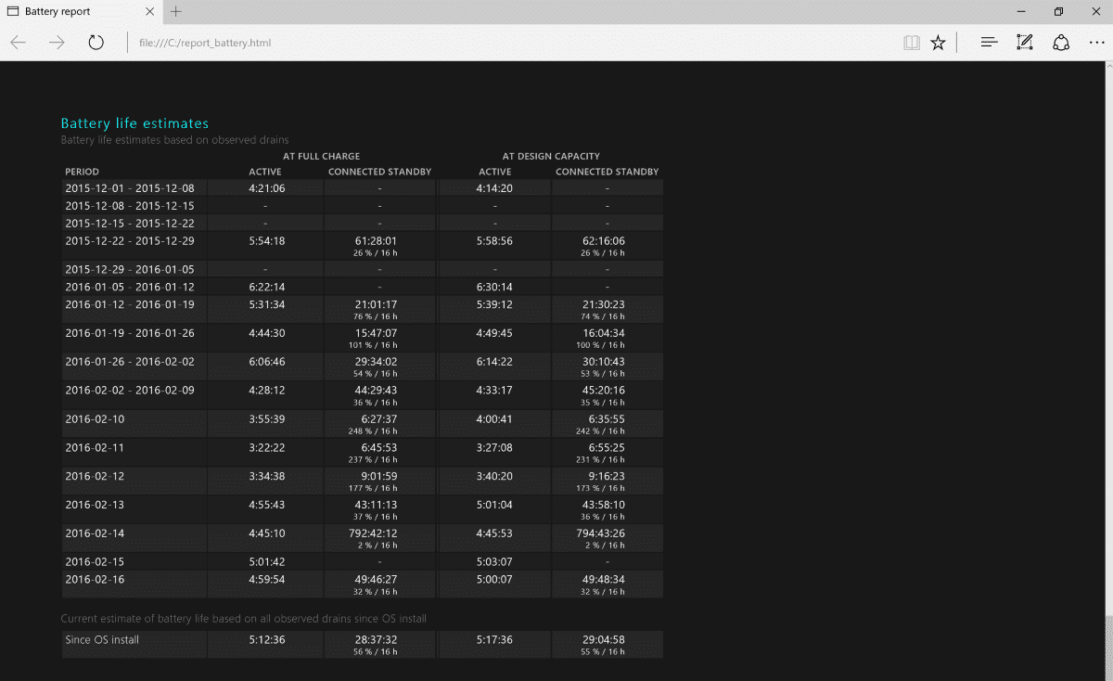Viewport: 1113px width, 681px height.
Task: Click the Since OS install row label
Action: coord(102,640)
